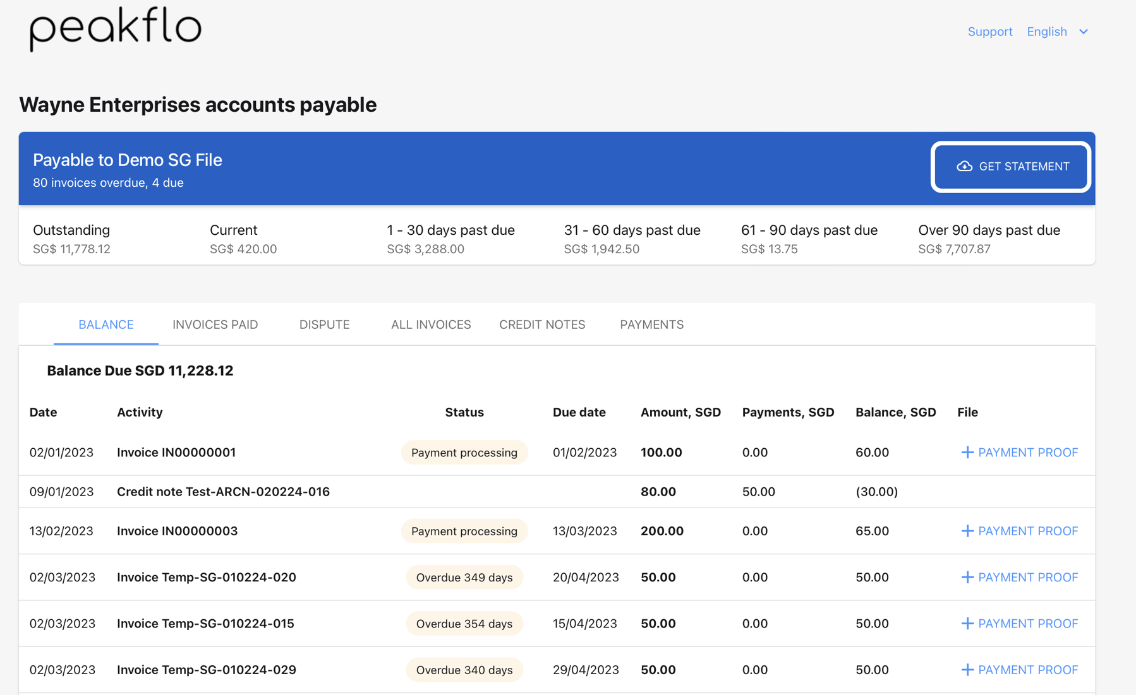Click the plus icon beside Payment Proof for IN00000003
This screenshot has width=1136, height=695.
[967, 531]
